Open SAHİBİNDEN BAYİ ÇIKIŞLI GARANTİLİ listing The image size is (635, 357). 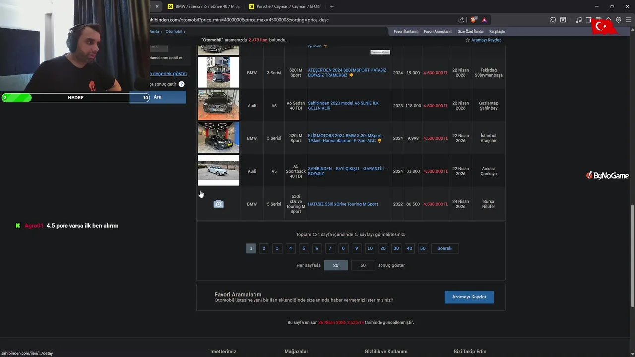pos(347,171)
